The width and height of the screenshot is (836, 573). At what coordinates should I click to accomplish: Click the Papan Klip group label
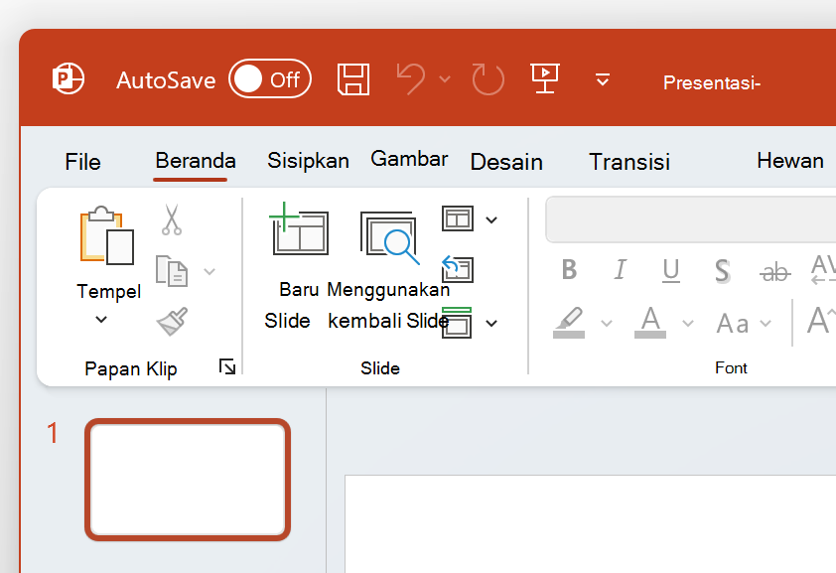[x=131, y=368]
